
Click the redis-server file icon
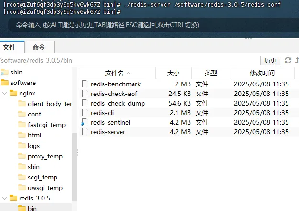point(85,132)
